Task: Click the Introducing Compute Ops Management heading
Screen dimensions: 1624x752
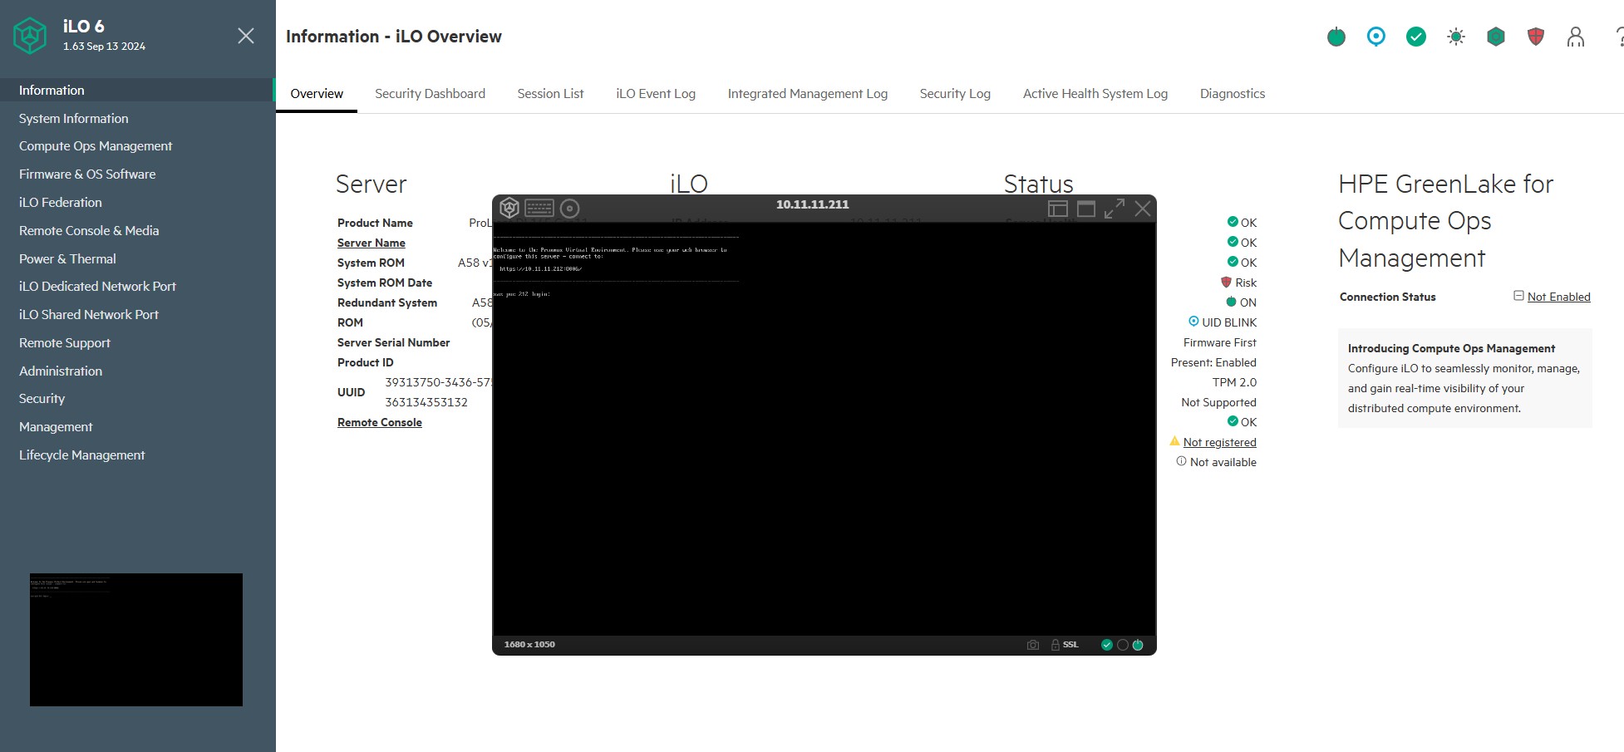Action: tap(1451, 349)
